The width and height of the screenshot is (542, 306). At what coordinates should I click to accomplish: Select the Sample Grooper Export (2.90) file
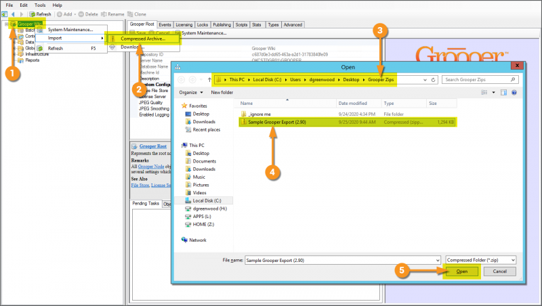347,123
